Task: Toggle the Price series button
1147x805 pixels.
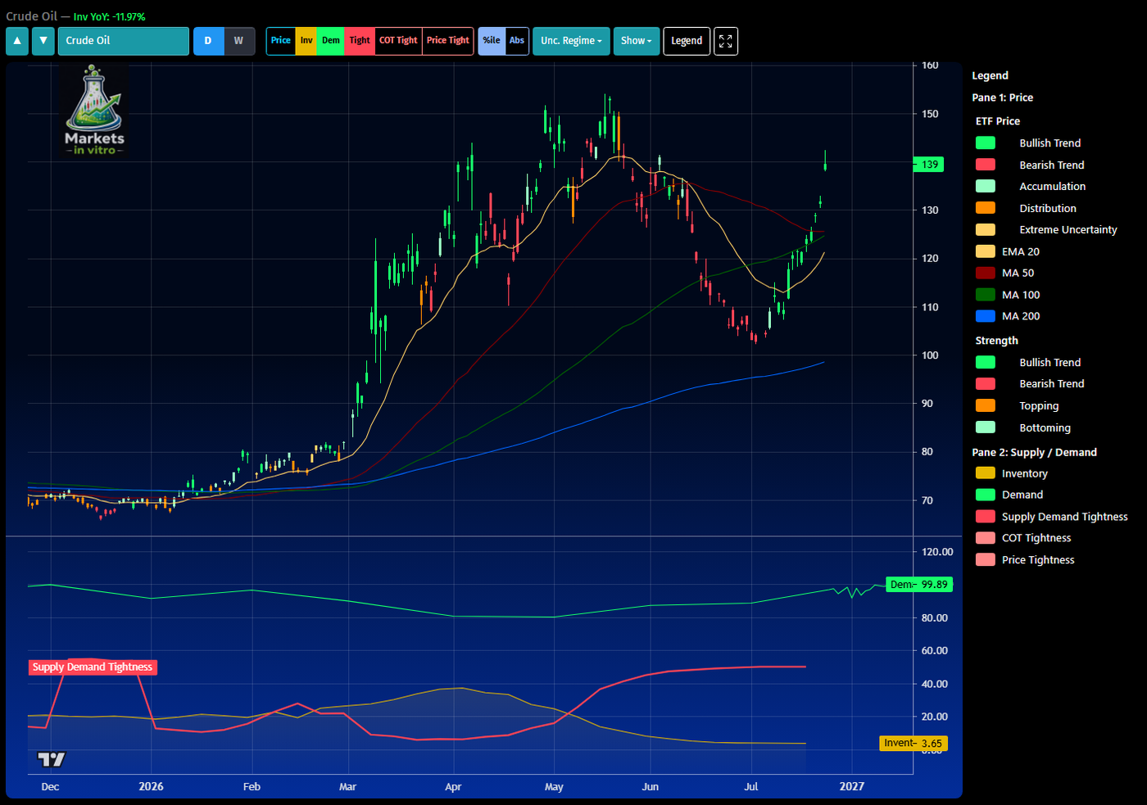Action: pos(281,41)
